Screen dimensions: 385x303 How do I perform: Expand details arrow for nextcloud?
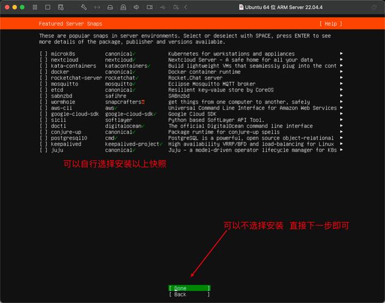(341, 59)
